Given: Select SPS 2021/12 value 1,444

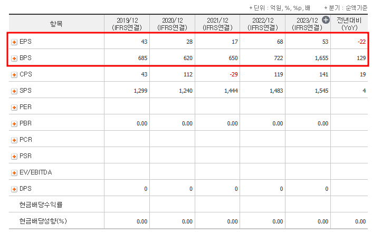Looking at the screenshot, I should pos(231,91).
